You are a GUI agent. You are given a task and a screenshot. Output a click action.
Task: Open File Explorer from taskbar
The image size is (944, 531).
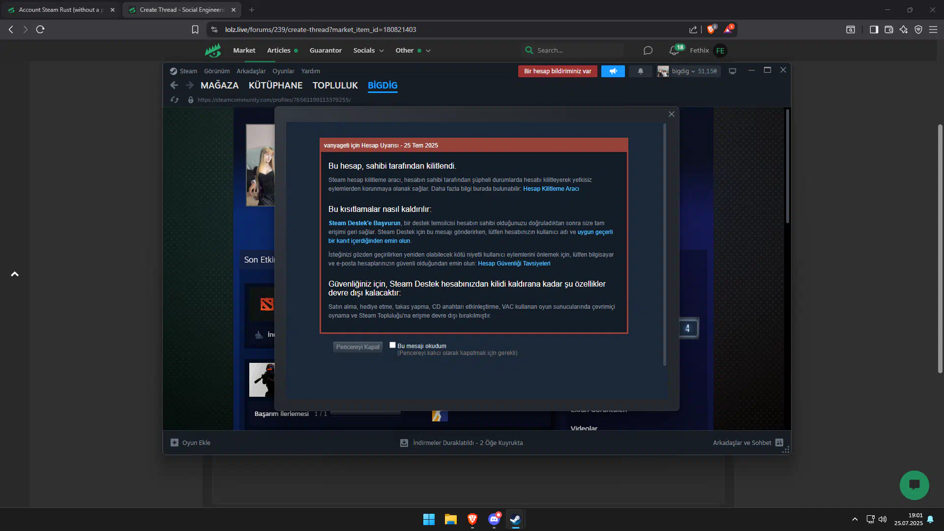[x=451, y=519]
